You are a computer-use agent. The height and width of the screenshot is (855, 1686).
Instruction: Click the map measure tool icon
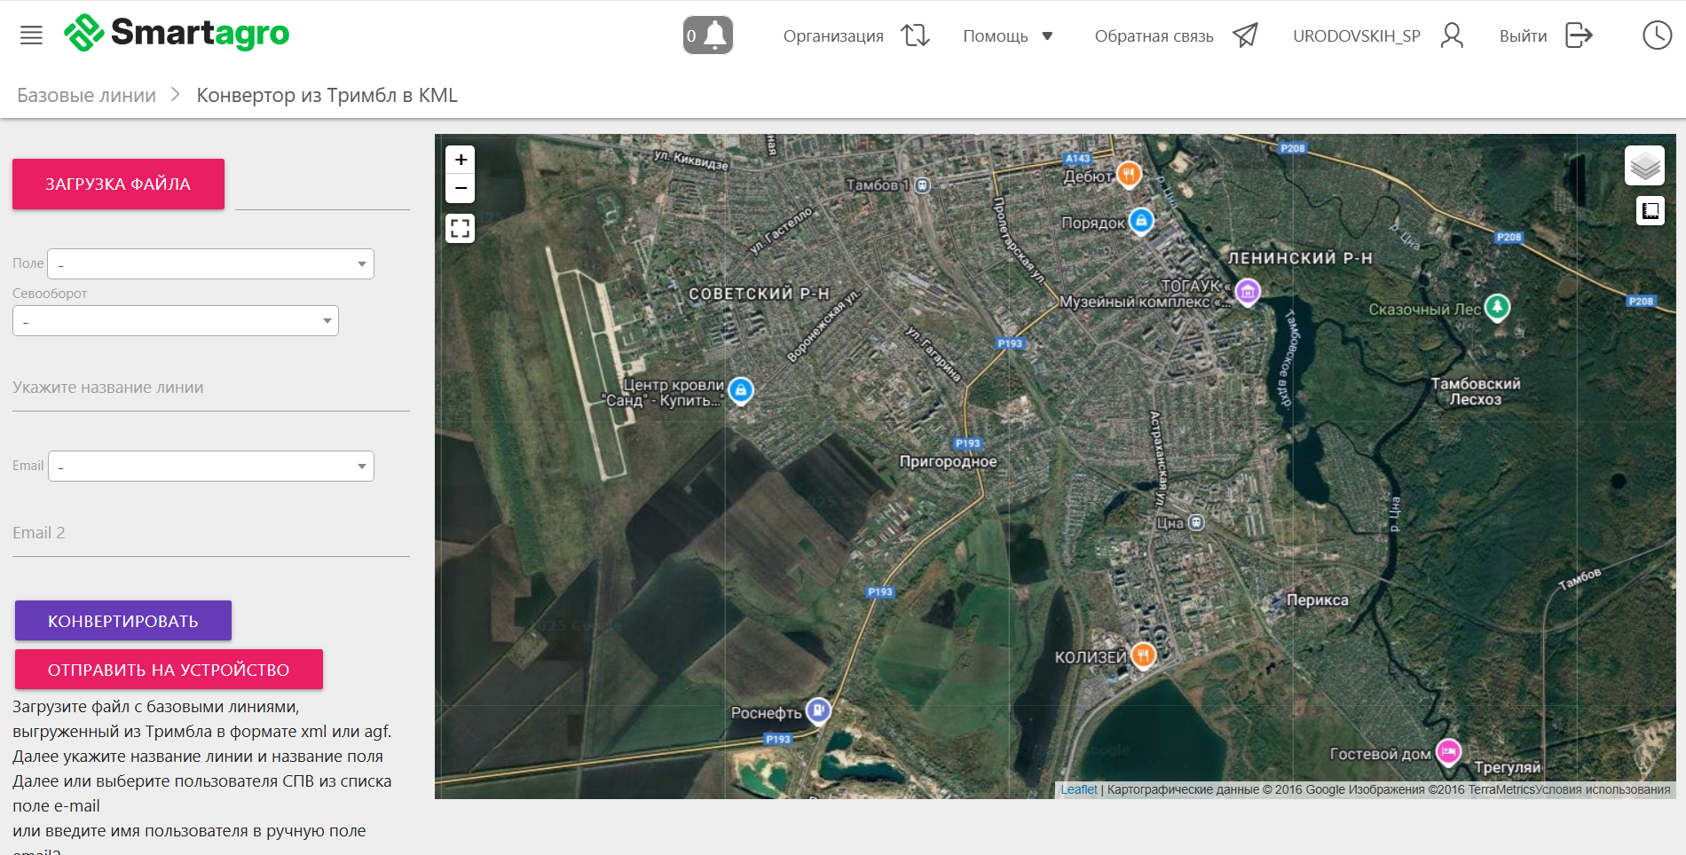[x=1651, y=211]
